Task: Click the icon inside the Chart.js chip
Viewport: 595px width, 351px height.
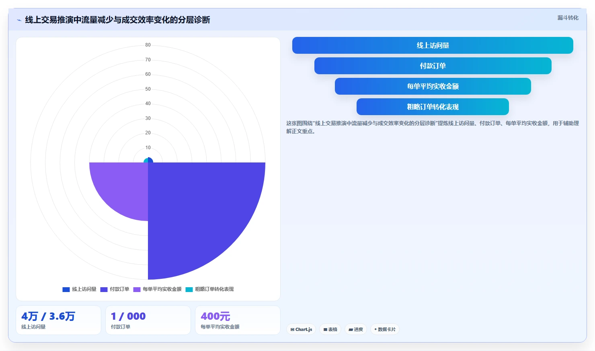Action: (292, 329)
